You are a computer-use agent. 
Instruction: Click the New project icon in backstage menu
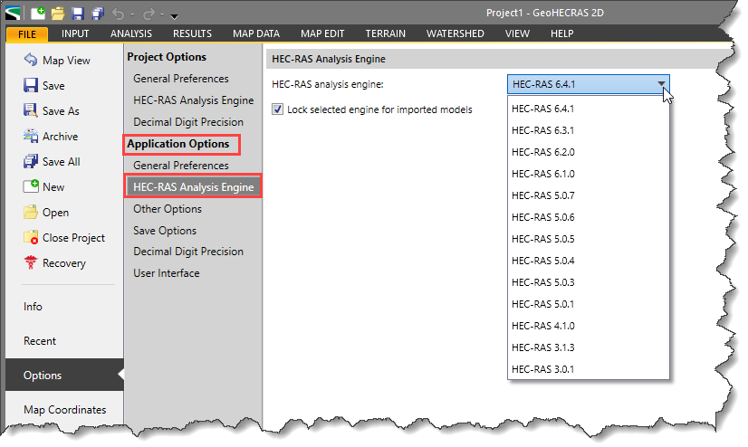click(x=31, y=185)
